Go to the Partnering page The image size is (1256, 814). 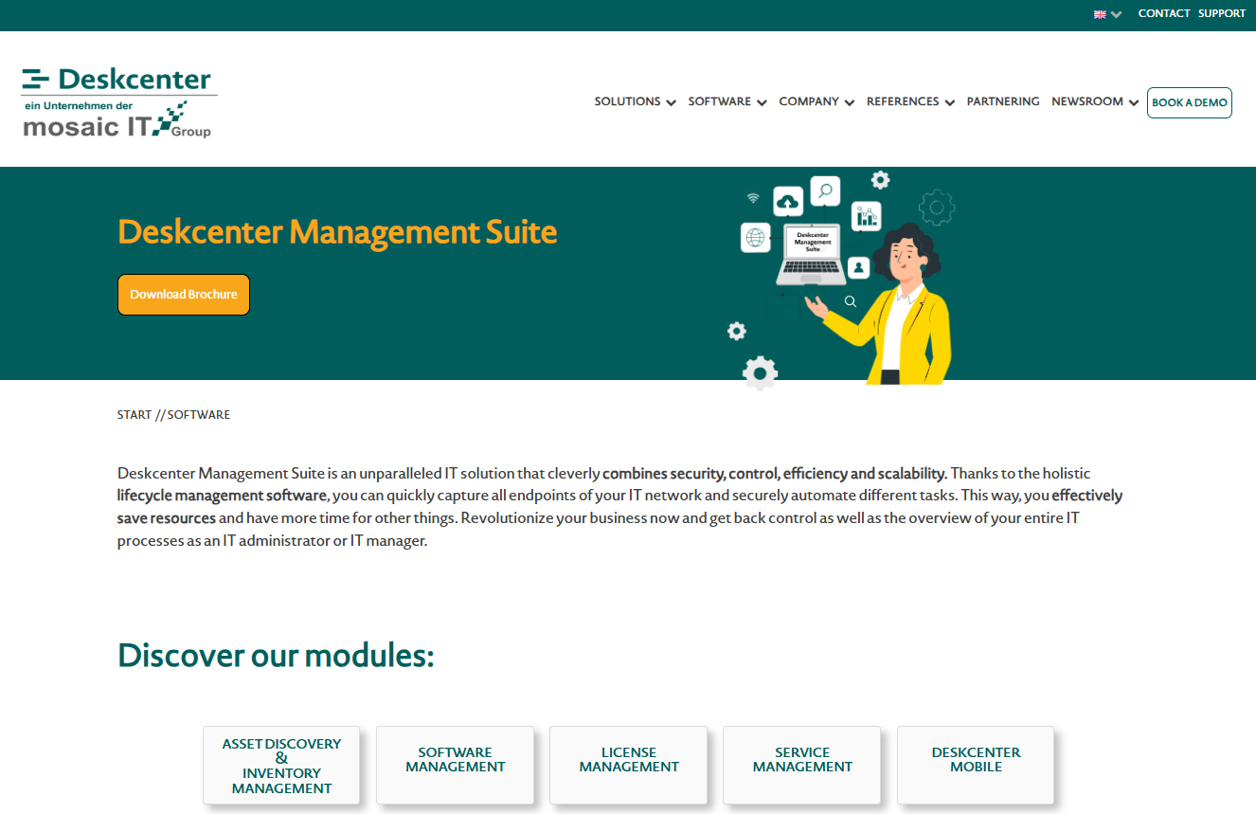point(1002,102)
